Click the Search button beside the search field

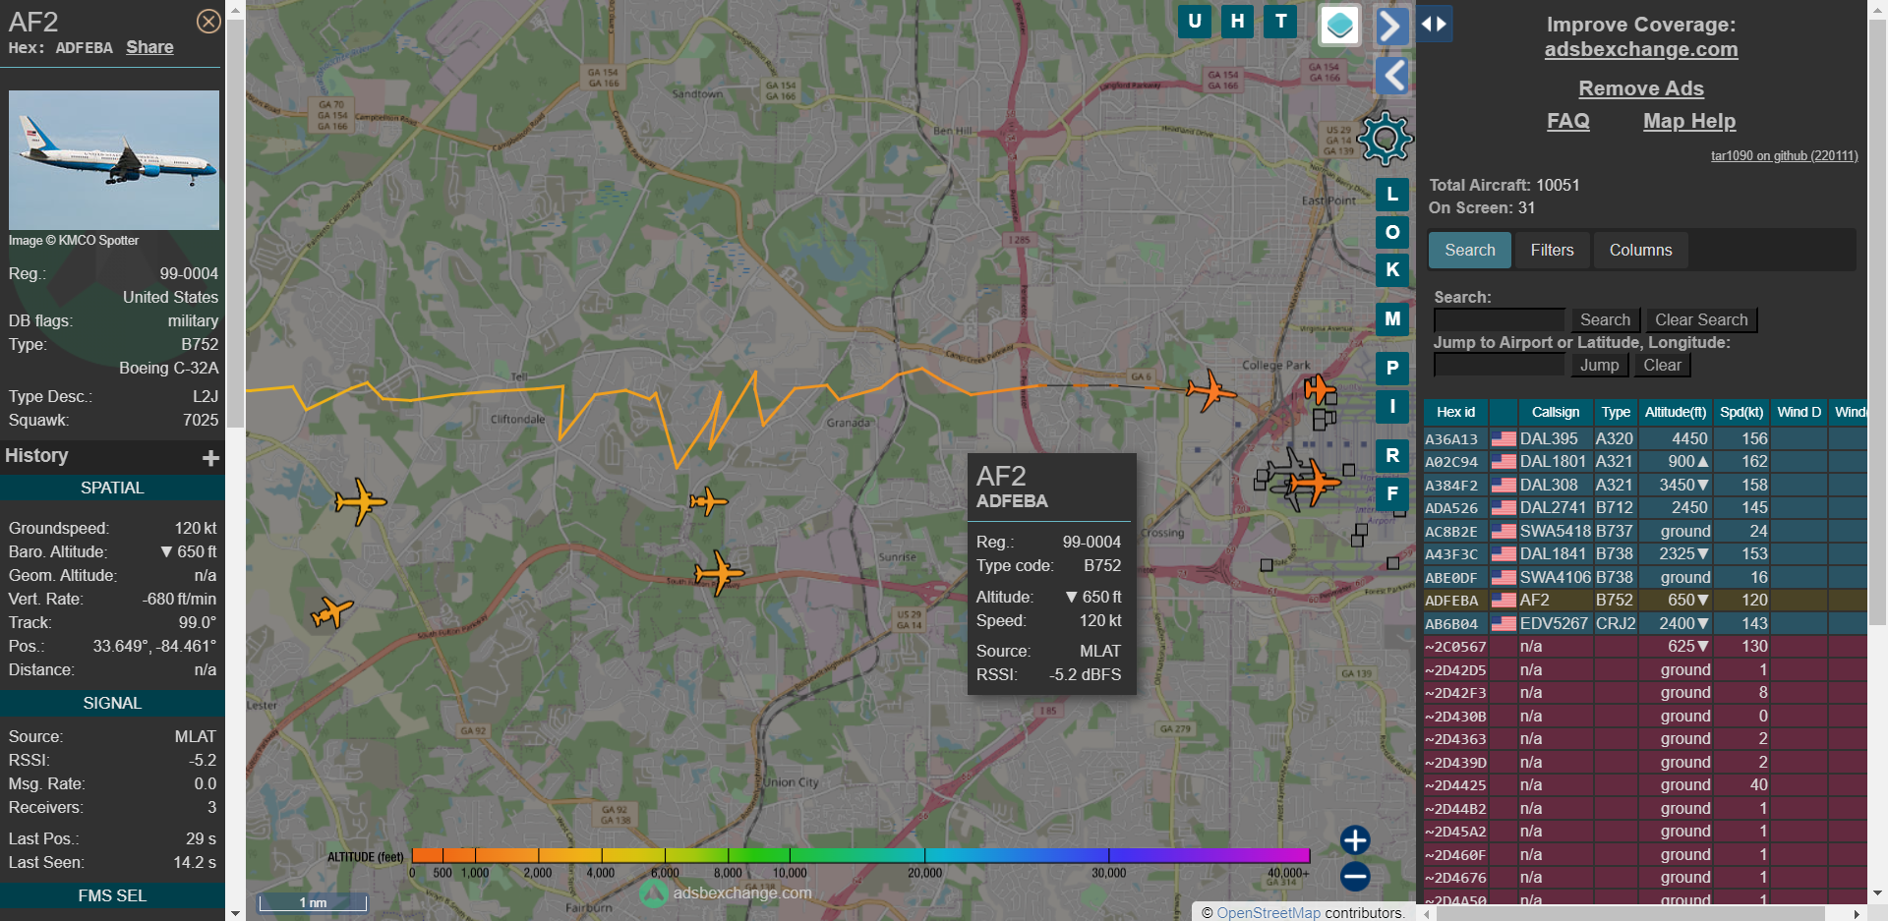pos(1605,319)
